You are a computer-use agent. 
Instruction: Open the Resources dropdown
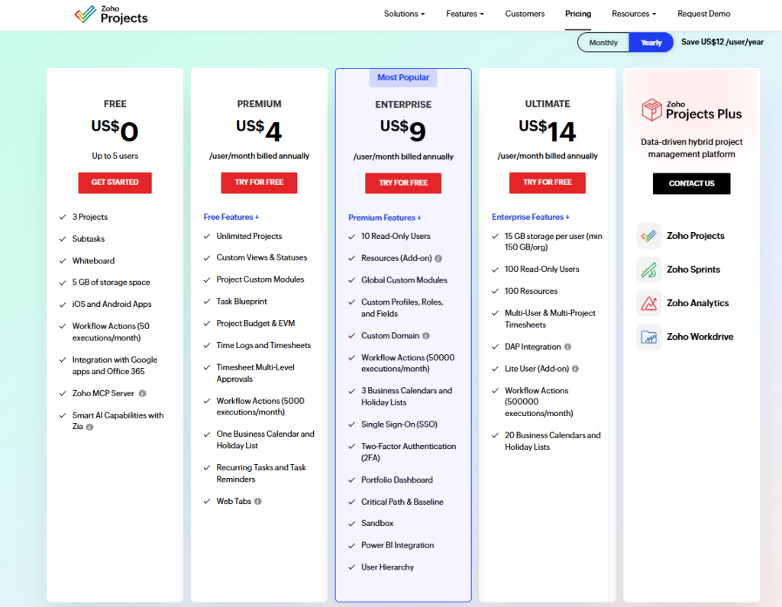click(634, 14)
